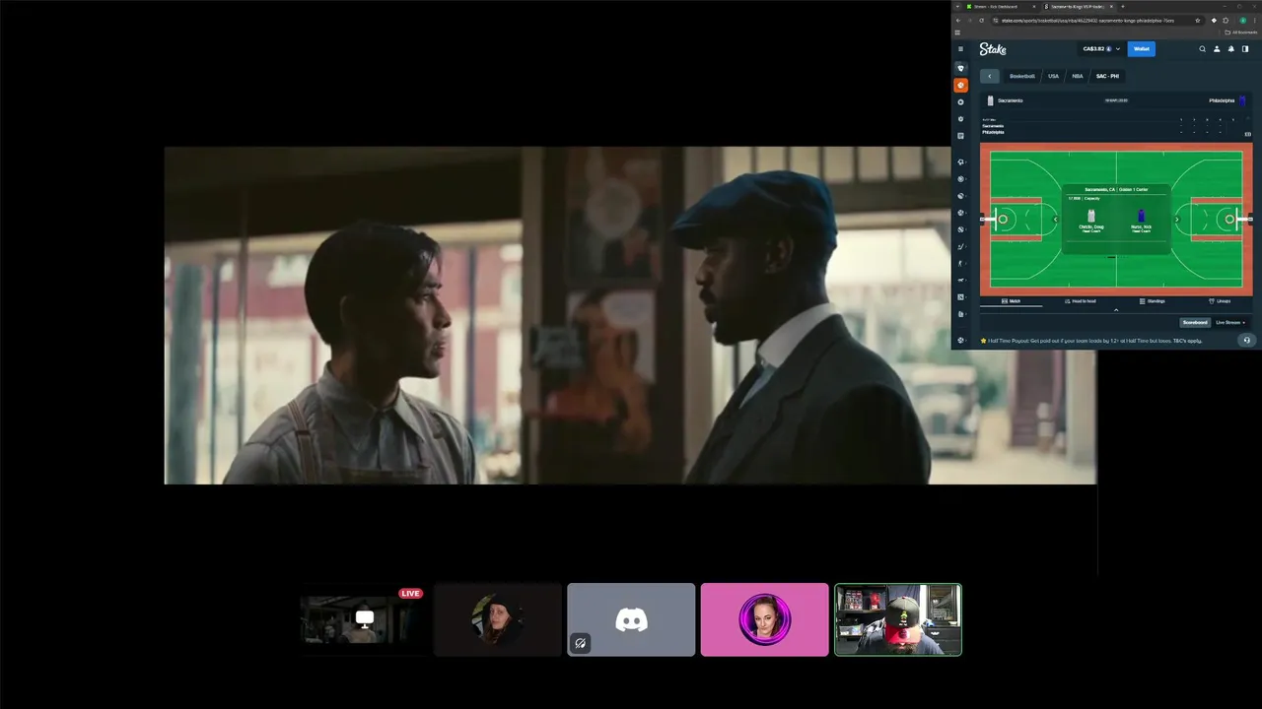Image resolution: width=1262 pixels, height=709 pixels.
Task: Switch to the Standings tab
Action: point(1152,301)
